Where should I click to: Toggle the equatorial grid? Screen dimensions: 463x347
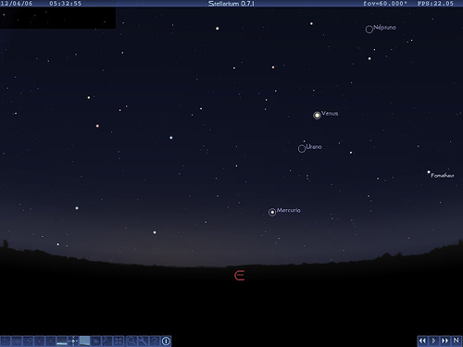tap(51, 341)
